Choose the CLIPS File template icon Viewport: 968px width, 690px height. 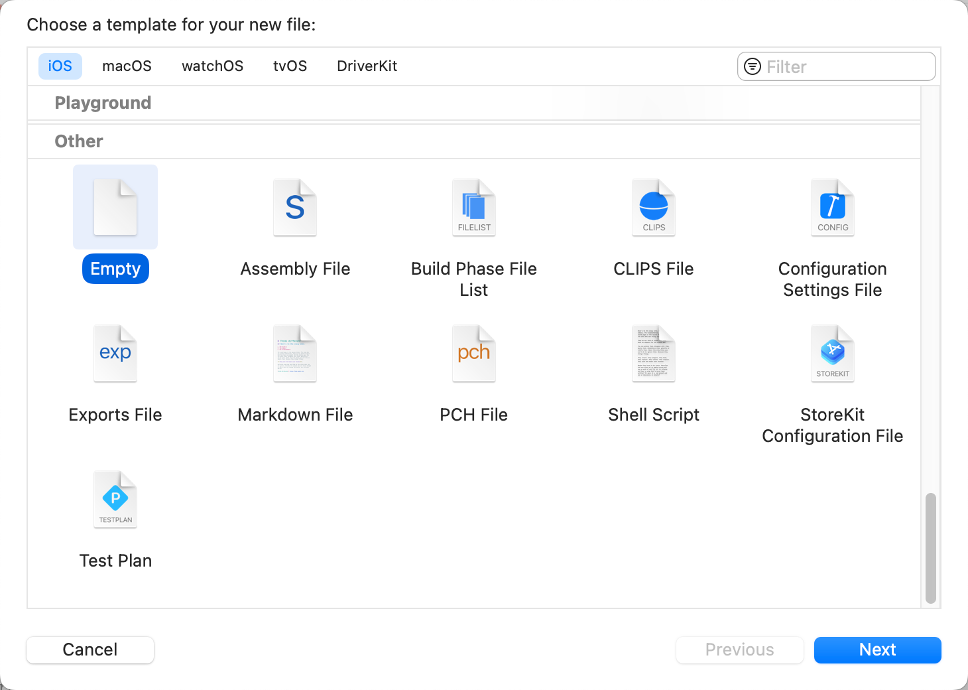point(653,207)
